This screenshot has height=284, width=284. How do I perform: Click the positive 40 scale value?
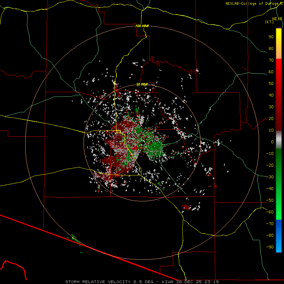[x=271, y=95]
